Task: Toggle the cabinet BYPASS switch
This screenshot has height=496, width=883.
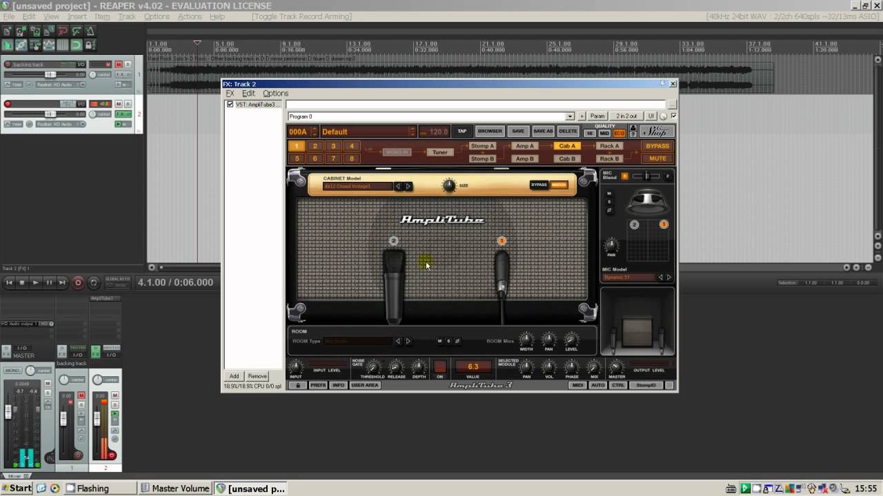Action: (539, 185)
